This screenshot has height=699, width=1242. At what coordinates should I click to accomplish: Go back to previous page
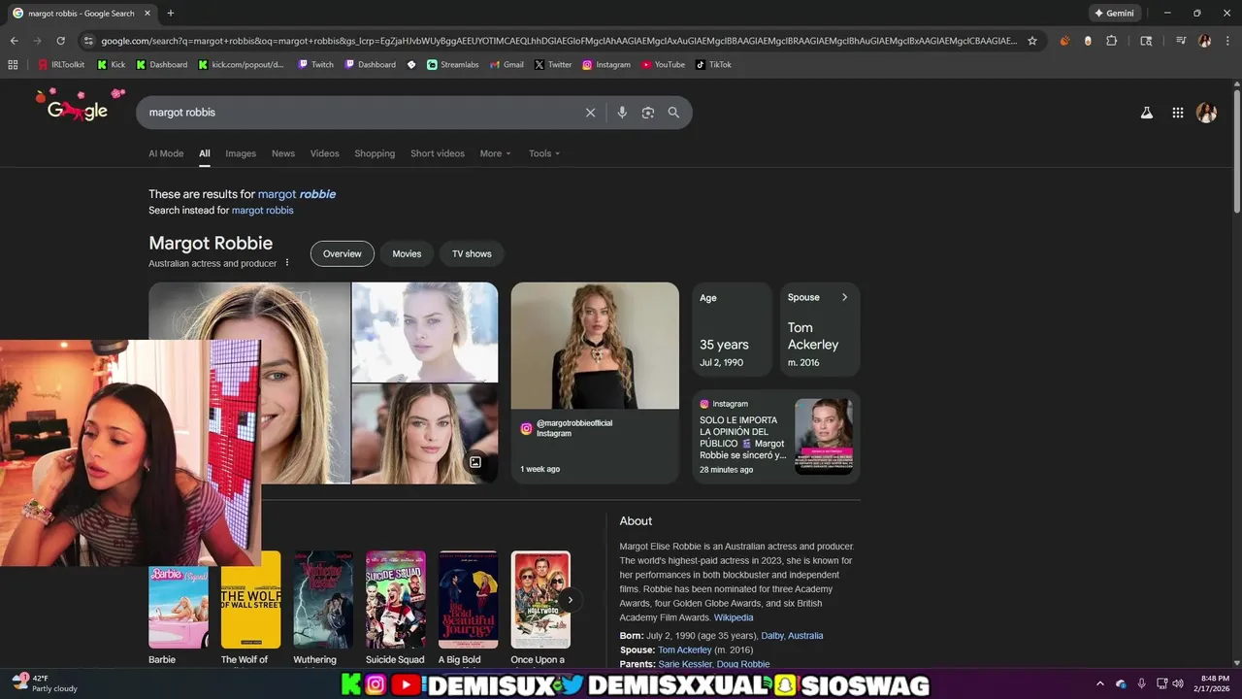pos(15,41)
